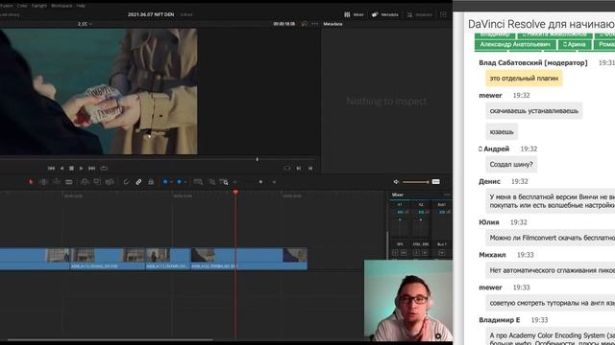The image size is (615, 345).
Task: Click the webcam overlay settings gear
Action: click(438, 336)
